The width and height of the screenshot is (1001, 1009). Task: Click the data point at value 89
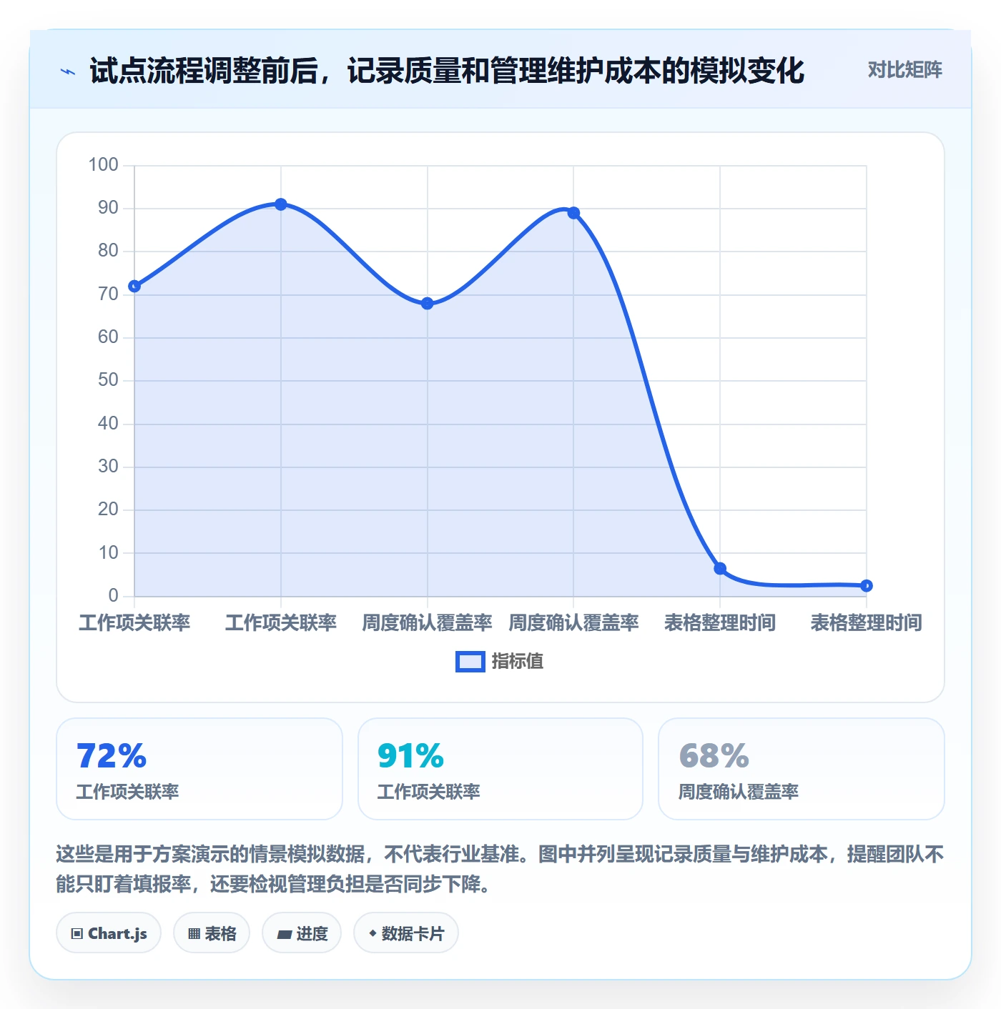coord(573,213)
